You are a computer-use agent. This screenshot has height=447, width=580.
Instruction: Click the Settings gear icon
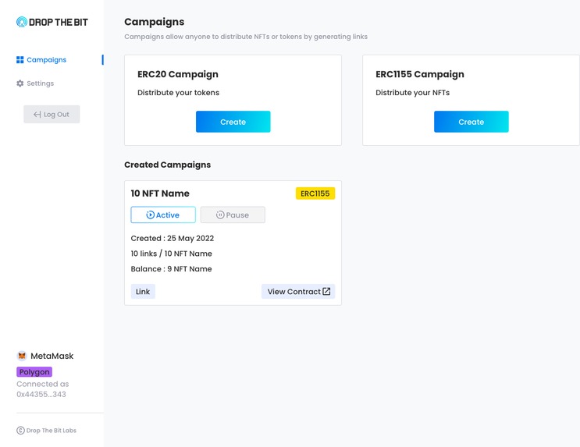20,83
